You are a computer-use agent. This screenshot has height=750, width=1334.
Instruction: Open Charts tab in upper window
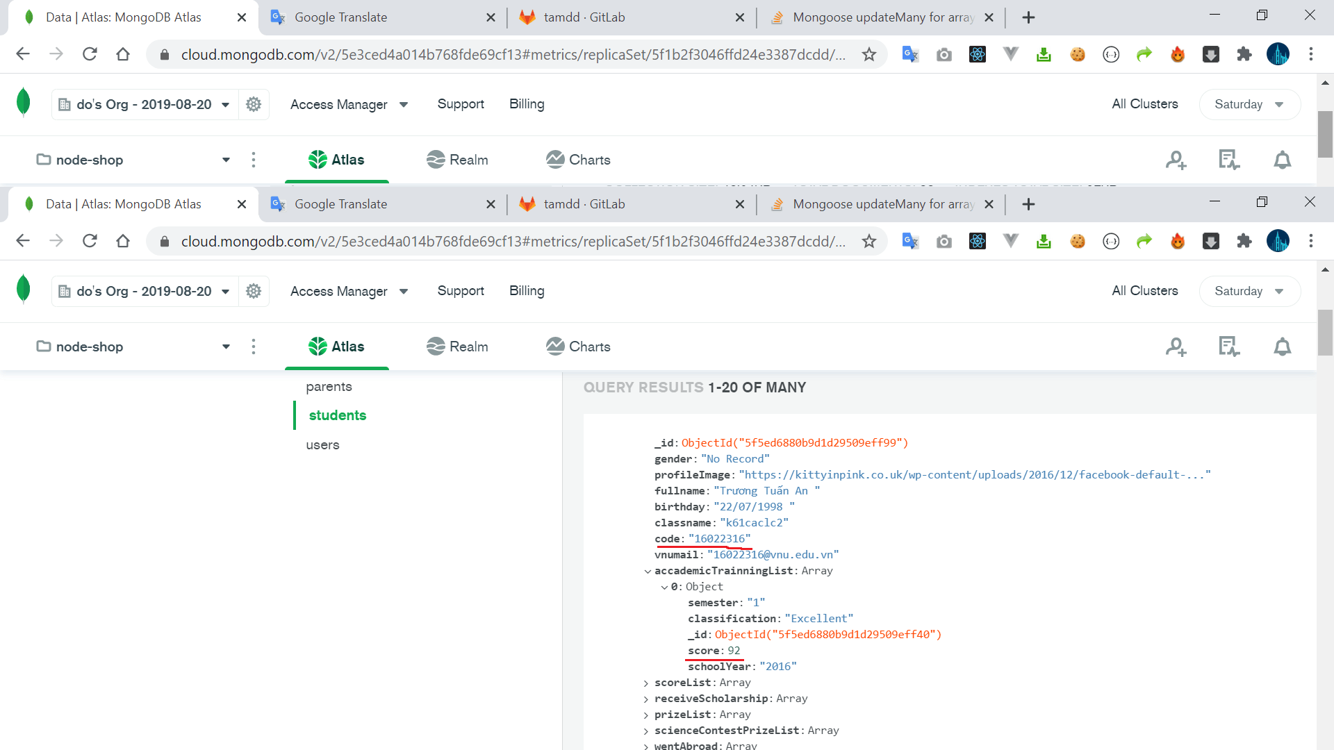pos(578,160)
